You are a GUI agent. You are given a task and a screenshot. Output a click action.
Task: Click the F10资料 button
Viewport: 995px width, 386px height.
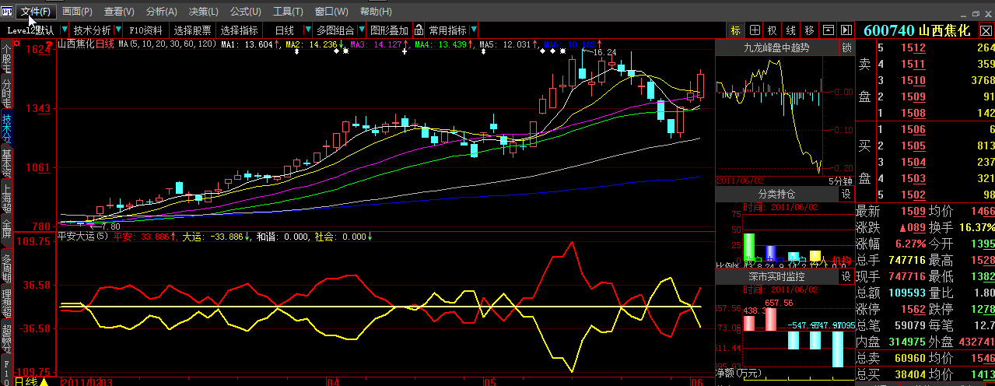(145, 30)
